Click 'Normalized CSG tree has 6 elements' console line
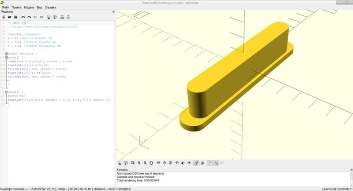The image size is (353, 191). pos(140,173)
